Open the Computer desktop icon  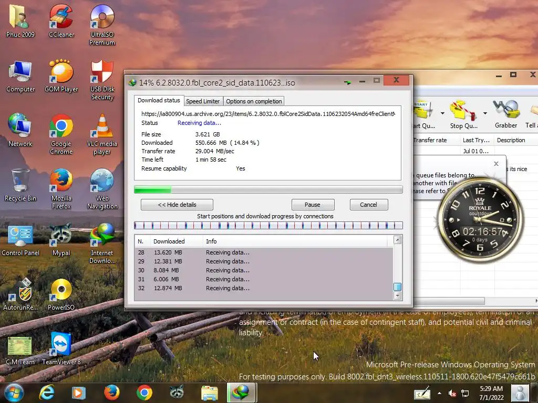pyautogui.click(x=20, y=76)
